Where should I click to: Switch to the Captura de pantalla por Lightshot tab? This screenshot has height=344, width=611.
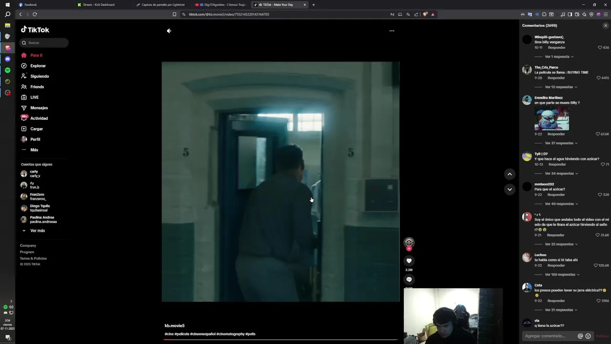tap(163, 5)
